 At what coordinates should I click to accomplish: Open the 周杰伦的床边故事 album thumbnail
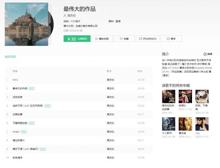pyautogui.click(x=168, y=97)
